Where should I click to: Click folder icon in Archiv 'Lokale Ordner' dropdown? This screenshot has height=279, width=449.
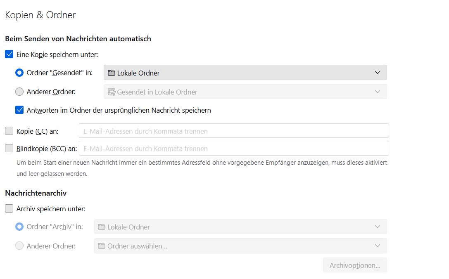tap(102, 227)
